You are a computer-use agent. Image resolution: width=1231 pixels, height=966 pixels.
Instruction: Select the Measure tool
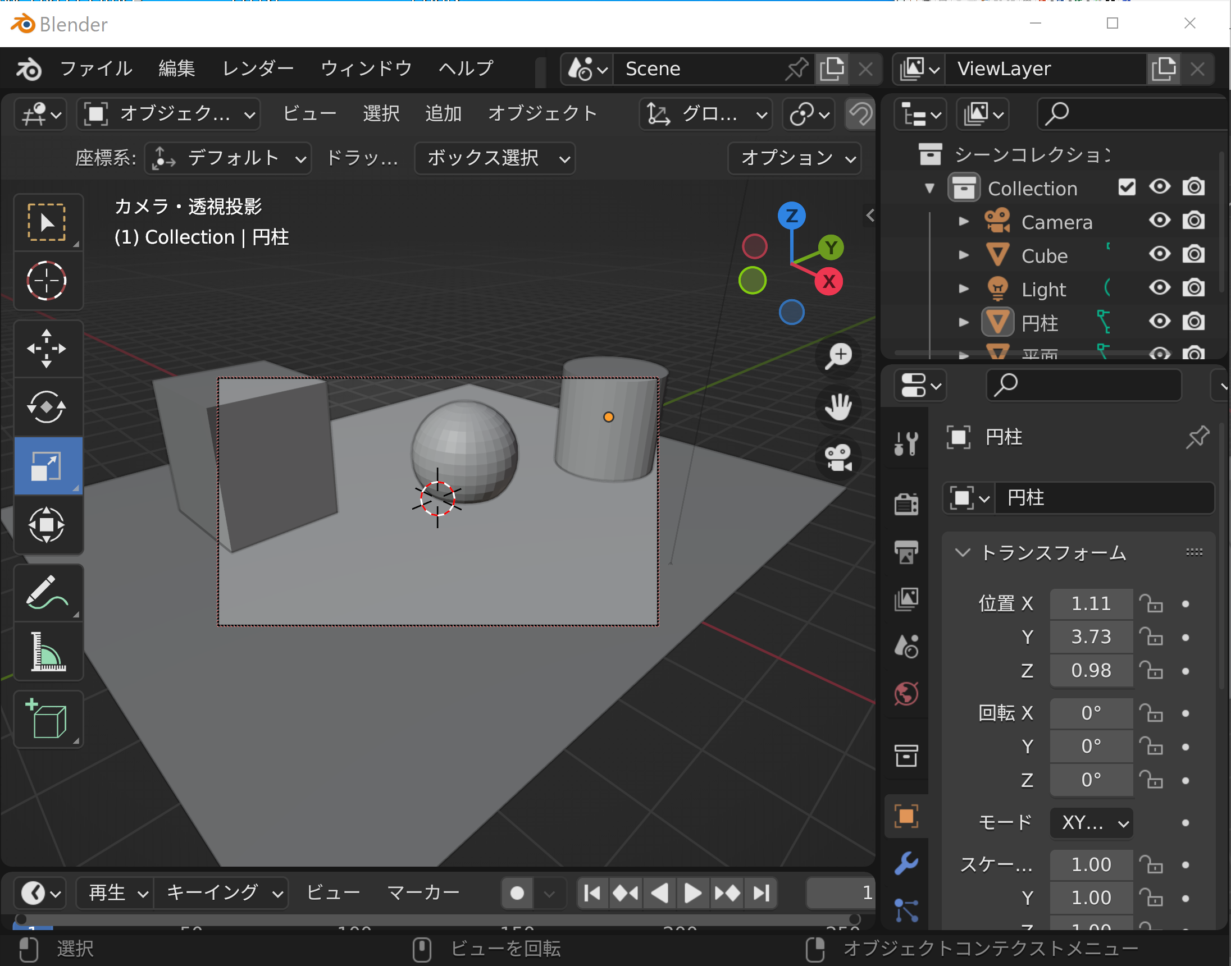coord(48,652)
